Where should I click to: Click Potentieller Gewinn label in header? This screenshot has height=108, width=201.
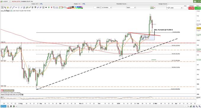click(x=121, y=4)
